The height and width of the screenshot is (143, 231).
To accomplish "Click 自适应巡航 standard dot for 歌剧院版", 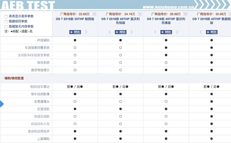I will pos(212,116).
